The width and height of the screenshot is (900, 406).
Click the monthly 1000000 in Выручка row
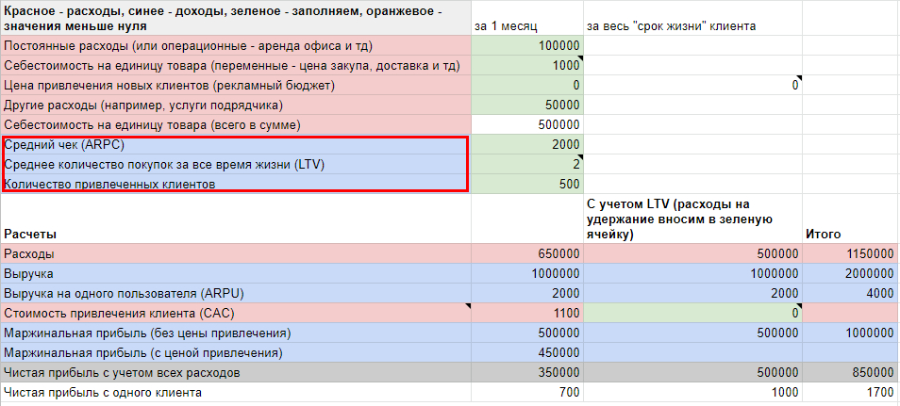tap(527, 273)
